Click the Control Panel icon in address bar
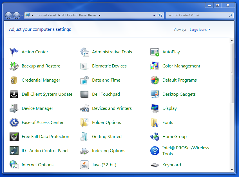The height and width of the screenshot is (177, 239). pyautogui.click(x=27, y=15)
